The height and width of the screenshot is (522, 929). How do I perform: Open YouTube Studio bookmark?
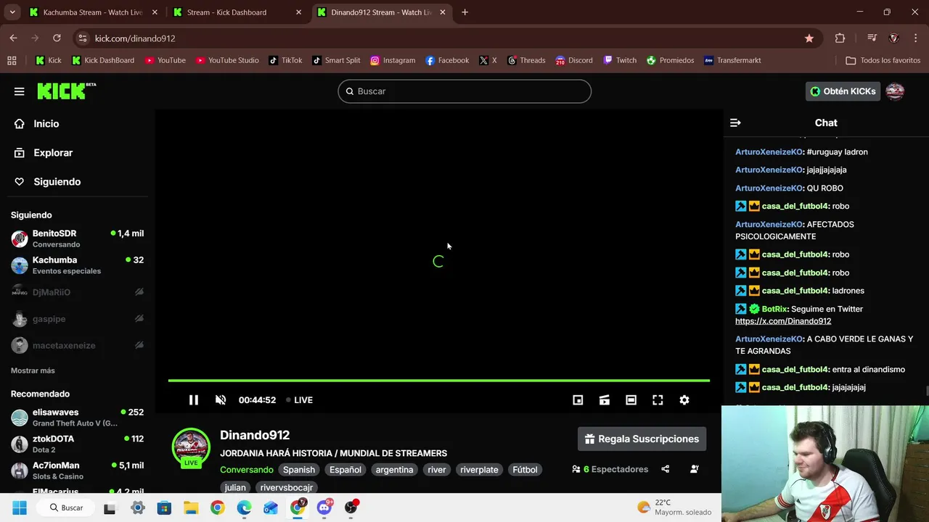pos(227,60)
